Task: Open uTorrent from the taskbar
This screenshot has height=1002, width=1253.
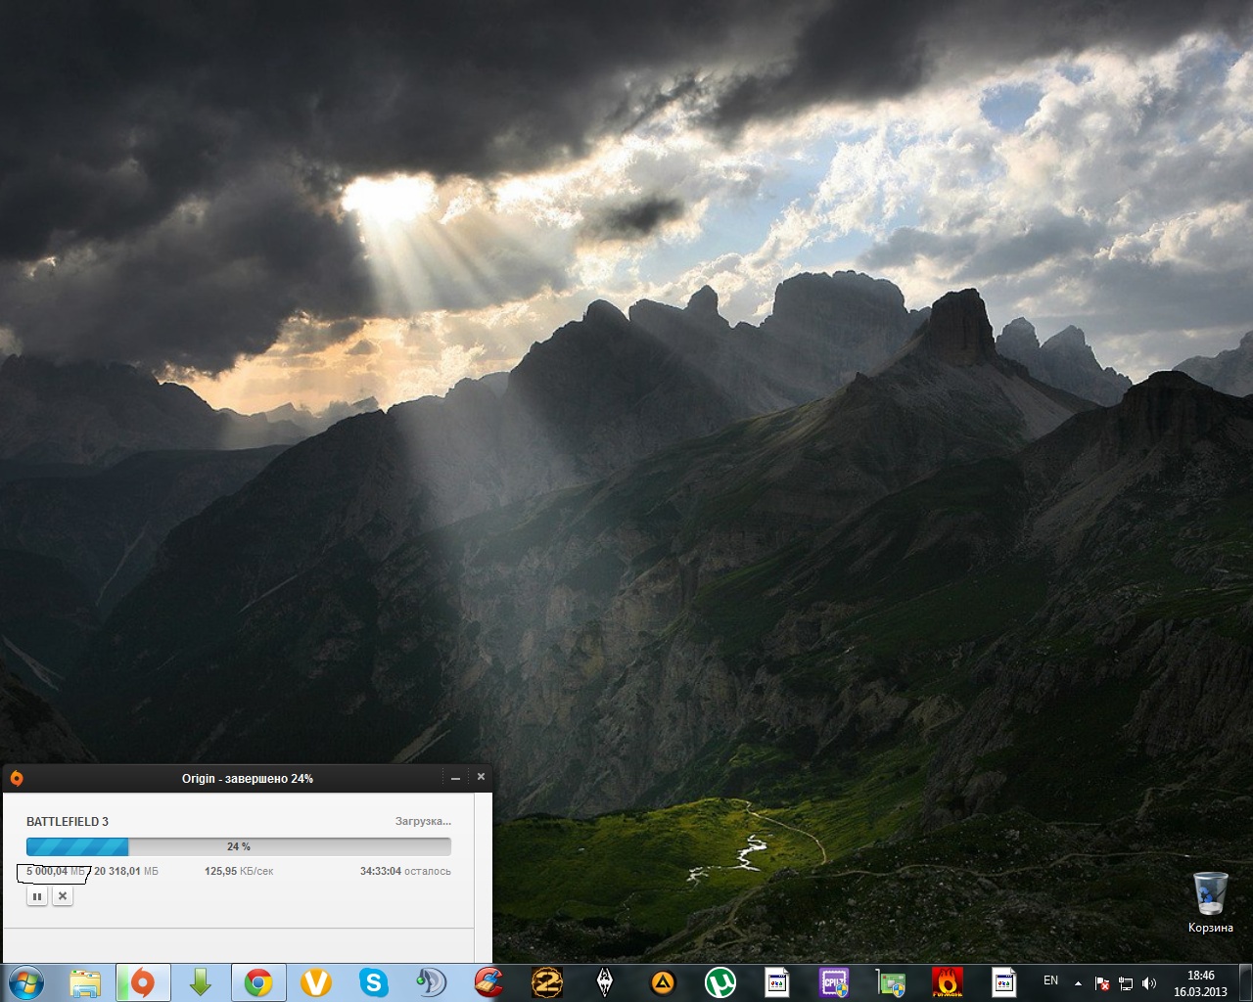Action: coord(720,981)
